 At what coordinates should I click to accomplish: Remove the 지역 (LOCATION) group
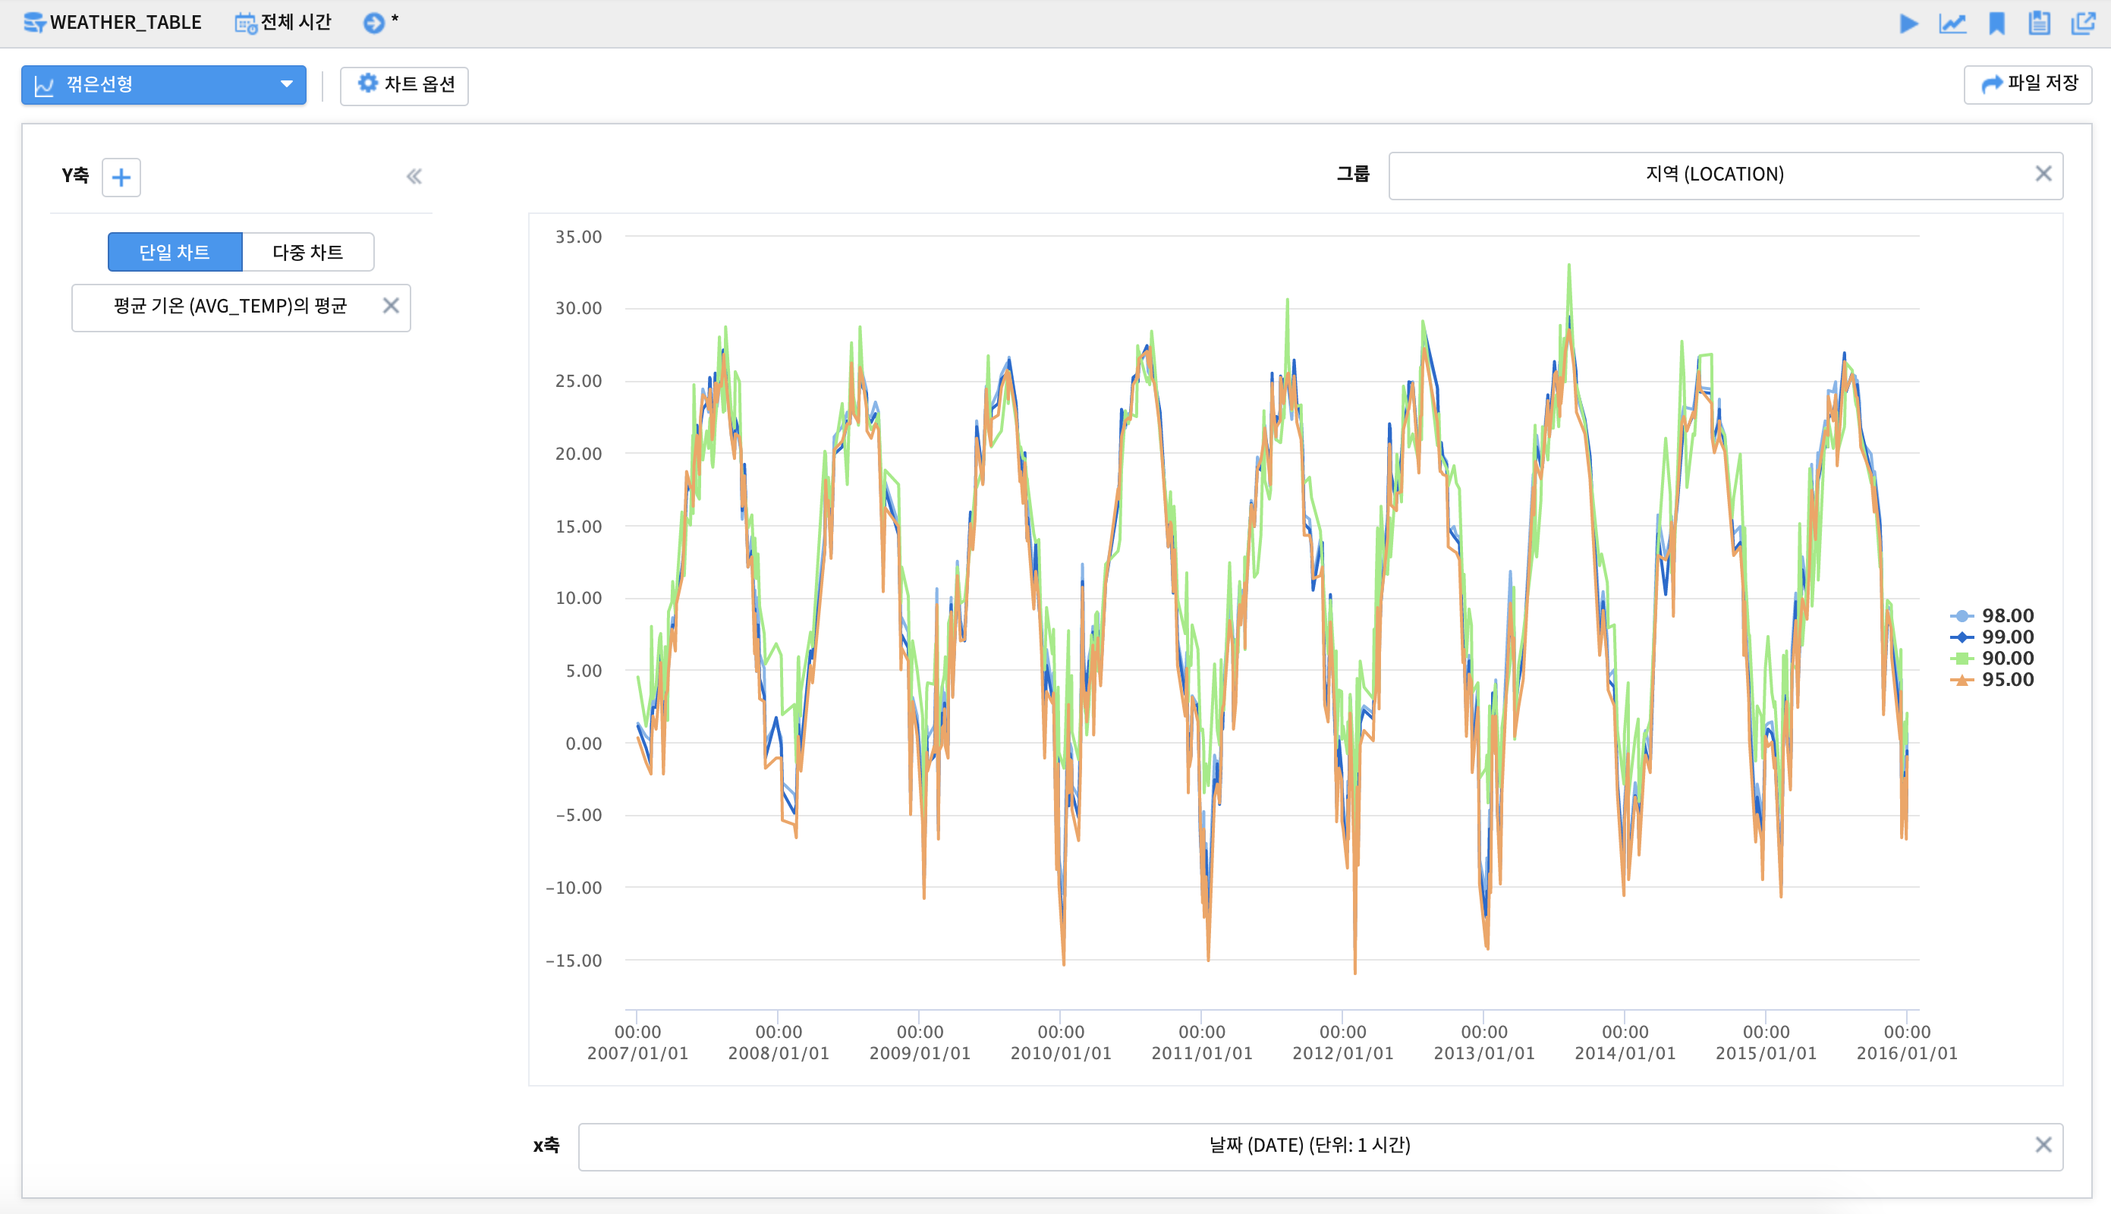[2043, 174]
